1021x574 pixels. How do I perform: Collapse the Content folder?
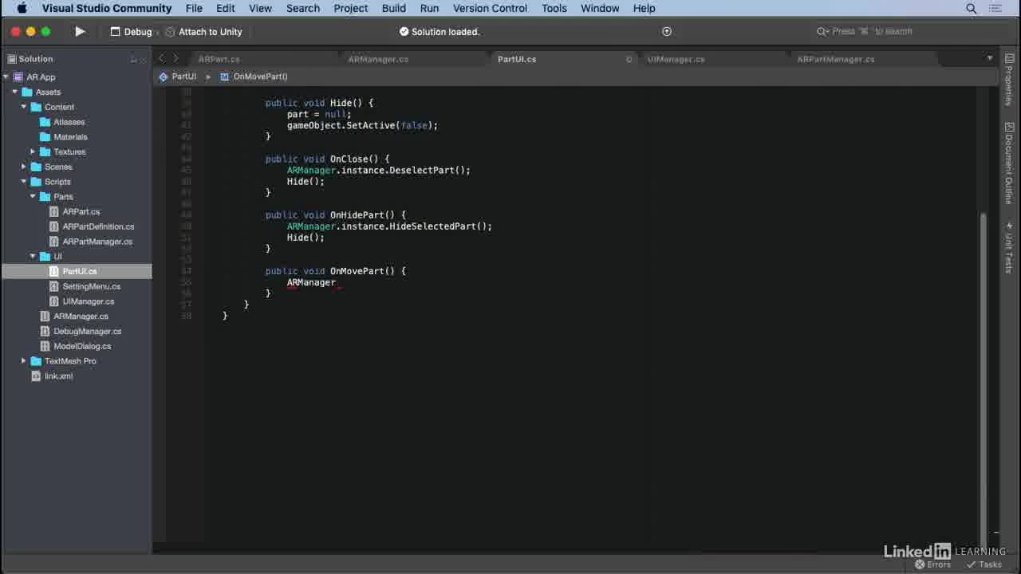click(24, 107)
